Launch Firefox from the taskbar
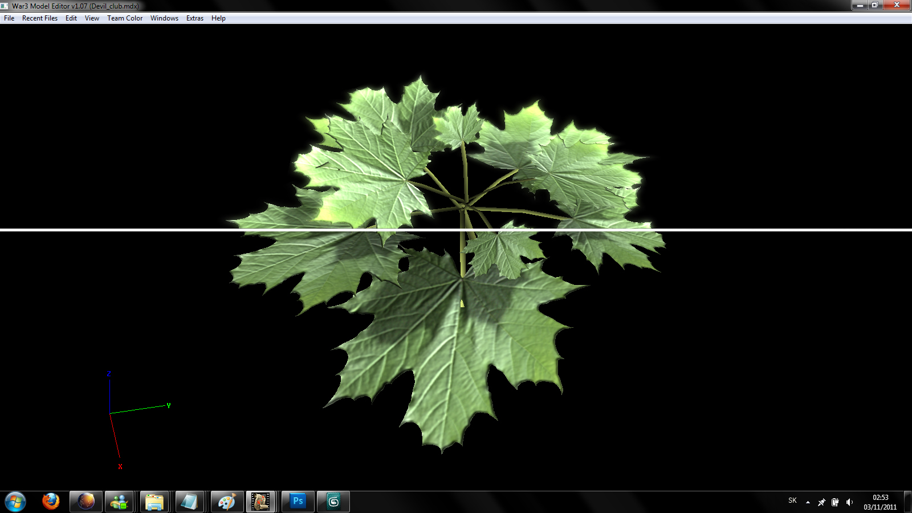The image size is (912, 513). tap(51, 502)
